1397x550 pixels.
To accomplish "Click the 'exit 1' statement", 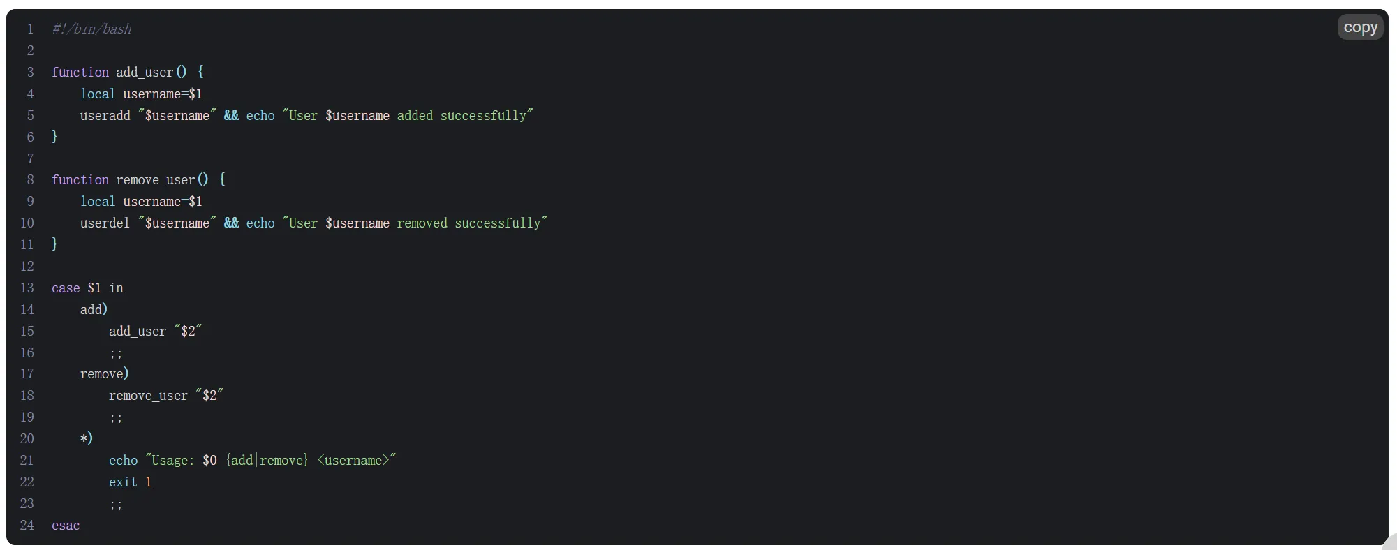I will point(130,482).
